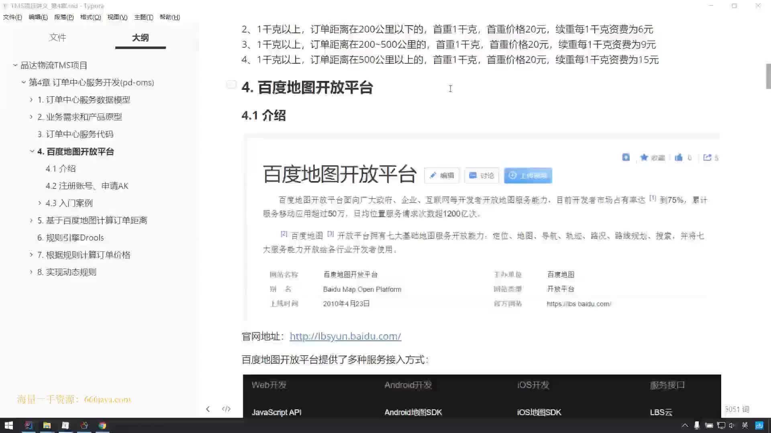Open the 格式(O) menu

90,17
